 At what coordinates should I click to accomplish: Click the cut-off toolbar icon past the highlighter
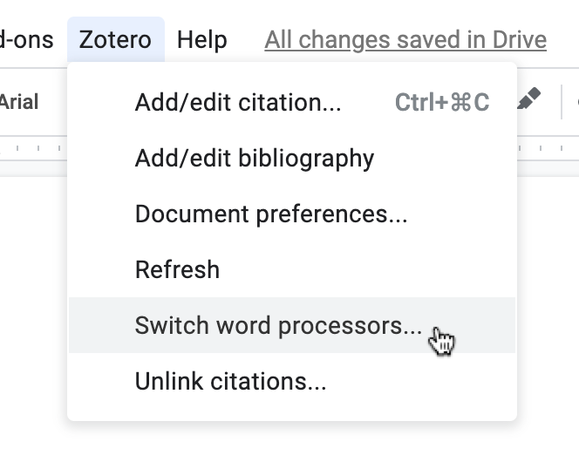pos(575,102)
